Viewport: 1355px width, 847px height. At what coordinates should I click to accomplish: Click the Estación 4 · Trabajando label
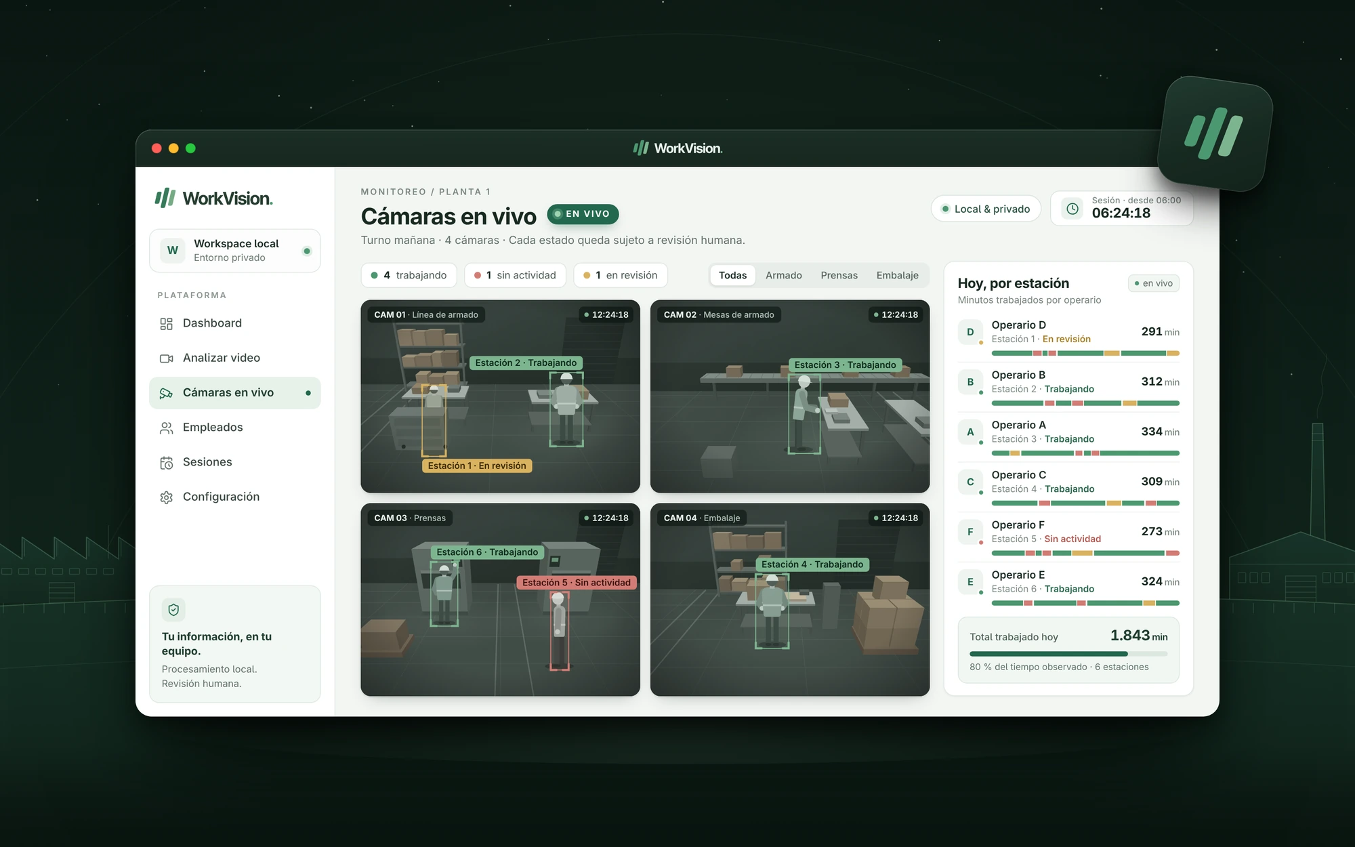[x=812, y=564]
